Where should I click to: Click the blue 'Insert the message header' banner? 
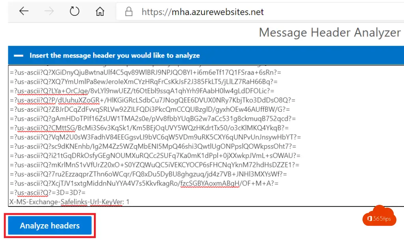click(x=206, y=55)
